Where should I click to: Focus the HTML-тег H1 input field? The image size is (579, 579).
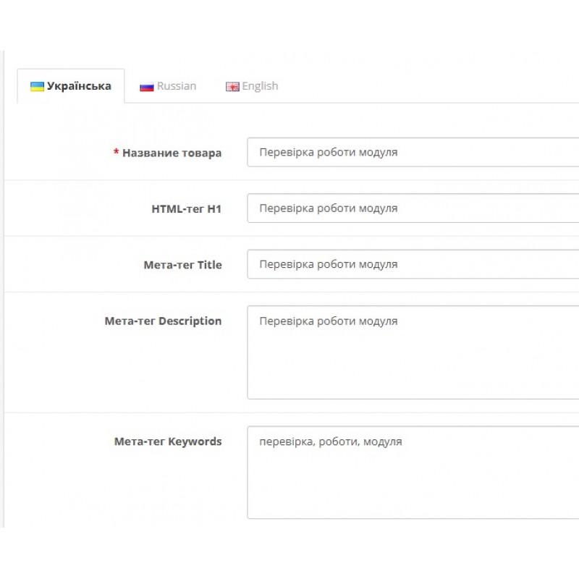pos(413,208)
